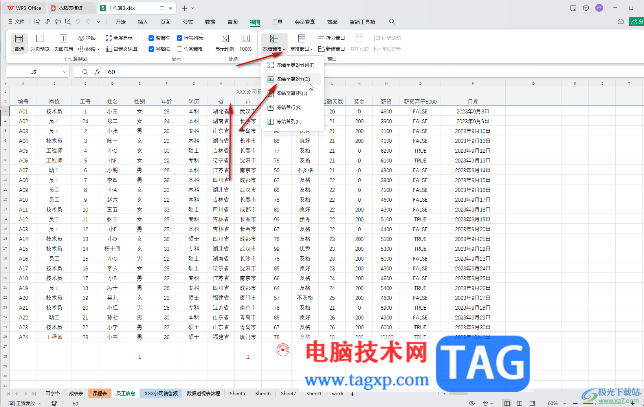The width and height of the screenshot is (644, 407).
Task: Activate Full Screen (全屏显示) mode
Action: (x=119, y=38)
